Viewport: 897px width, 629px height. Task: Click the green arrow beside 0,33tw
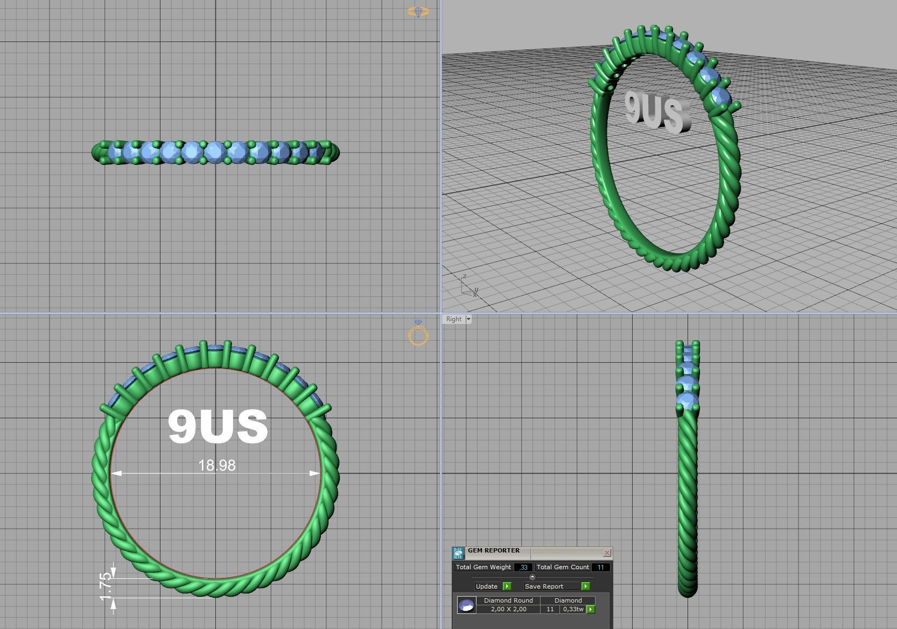point(591,609)
